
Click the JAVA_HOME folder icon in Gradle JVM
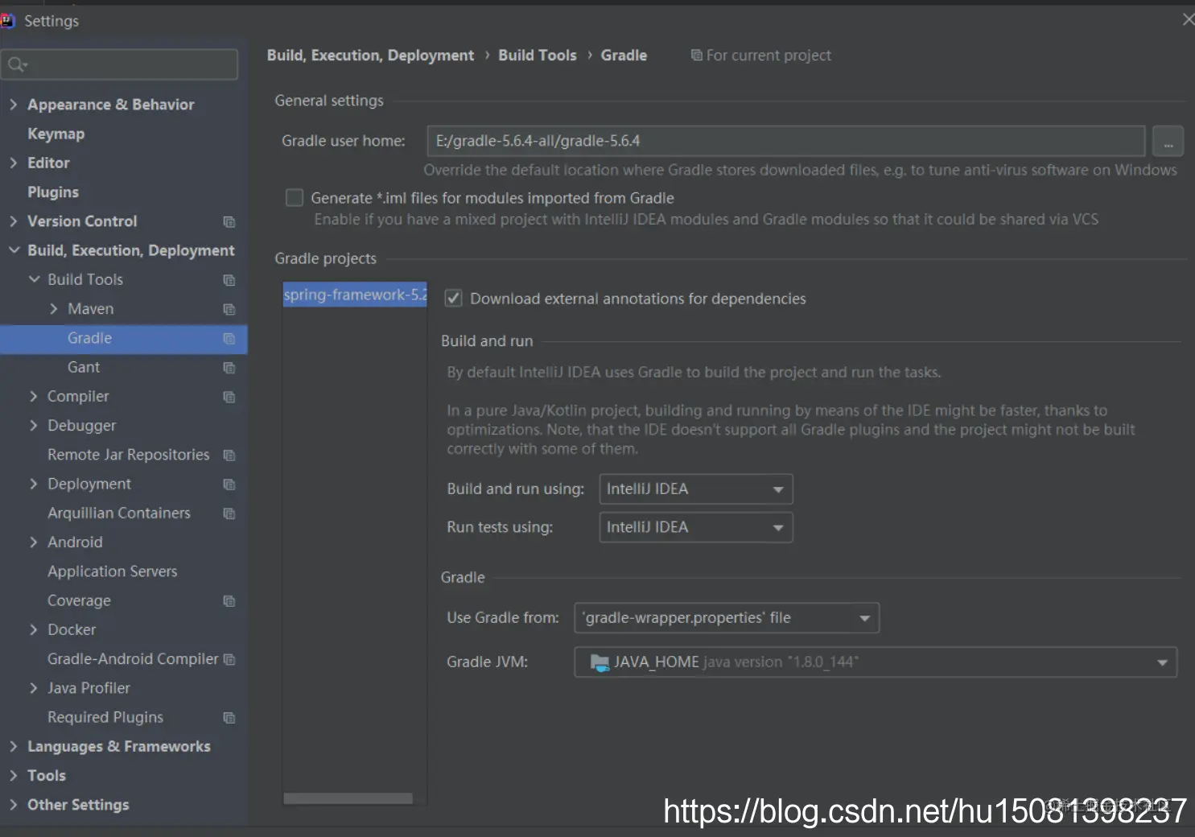point(600,662)
